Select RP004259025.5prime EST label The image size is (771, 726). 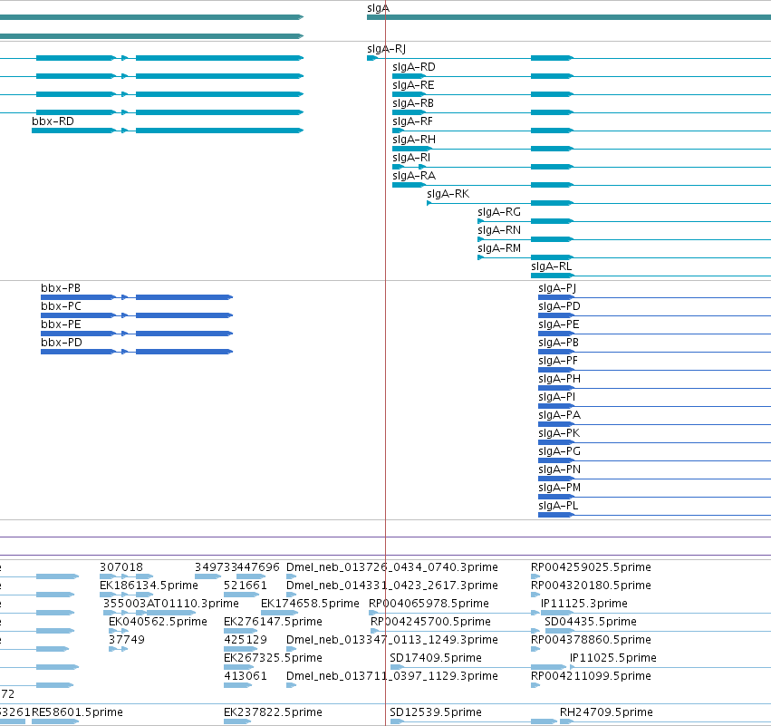(x=591, y=567)
